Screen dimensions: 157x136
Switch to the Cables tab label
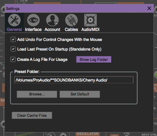[71, 30]
